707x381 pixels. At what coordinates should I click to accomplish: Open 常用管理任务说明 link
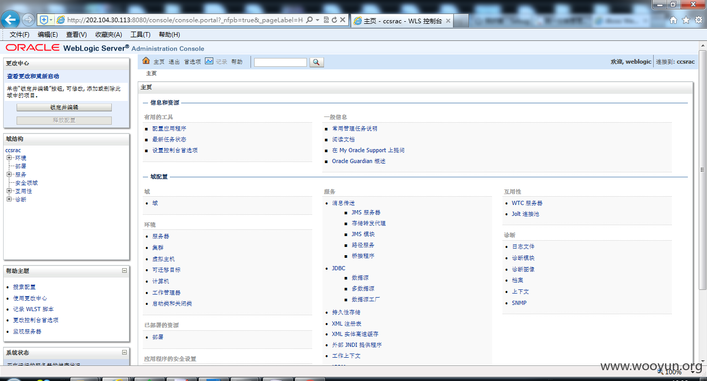355,128
